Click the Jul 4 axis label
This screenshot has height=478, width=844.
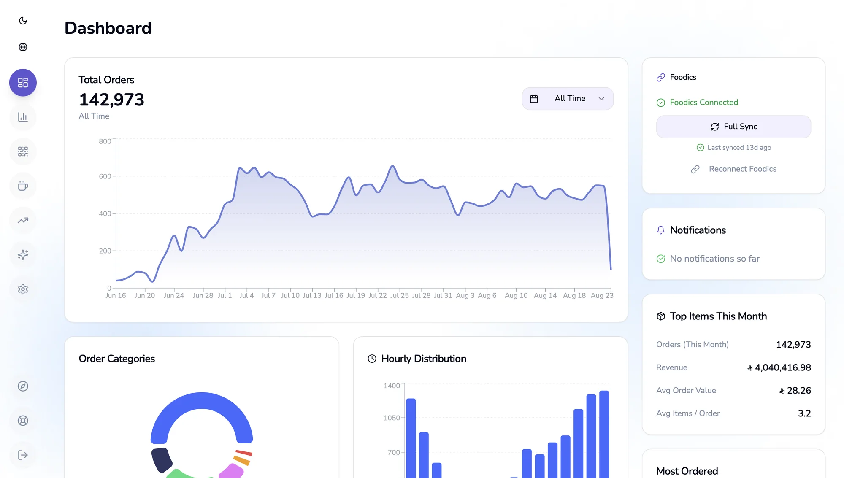pyautogui.click(x=246, y=296)
